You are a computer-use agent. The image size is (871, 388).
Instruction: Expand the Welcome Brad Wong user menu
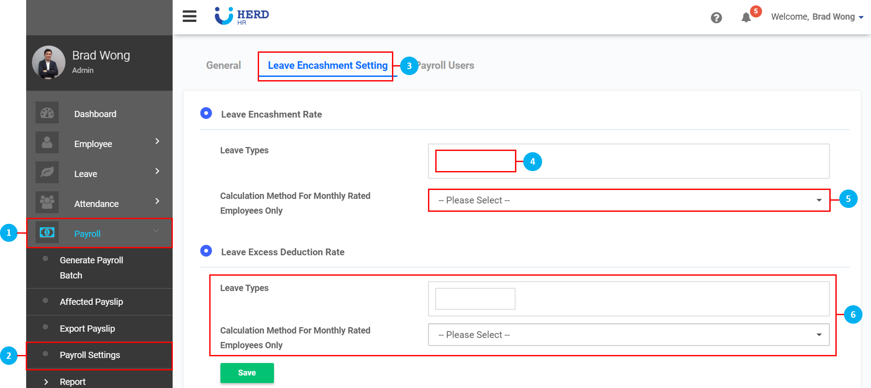817,17
